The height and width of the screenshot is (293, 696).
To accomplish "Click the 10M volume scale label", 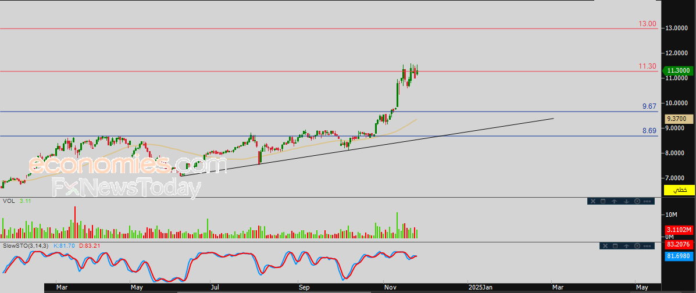I will click(x=670, y=215).
